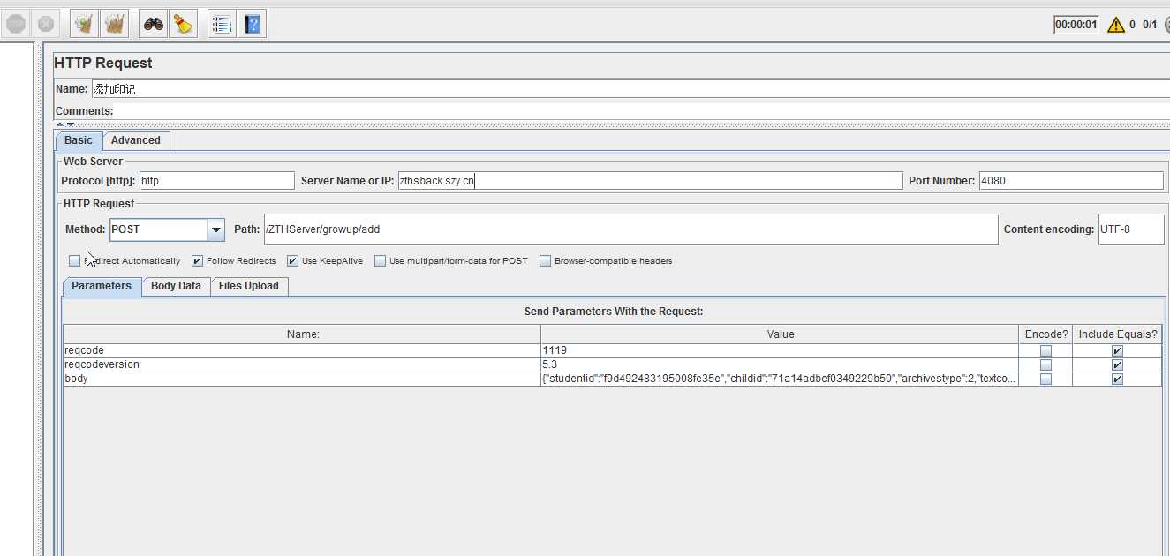Click the Comments input field

(643, 111)
